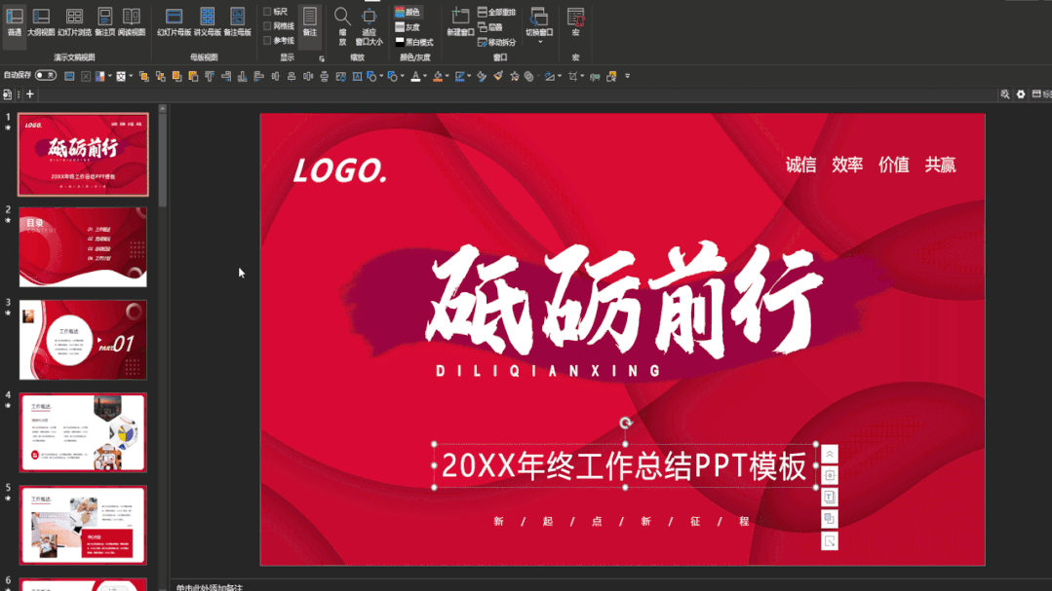The image size is (1052, 591).
Task: Click the bring-to-front icon in quick toolbar
Action: 143,76
